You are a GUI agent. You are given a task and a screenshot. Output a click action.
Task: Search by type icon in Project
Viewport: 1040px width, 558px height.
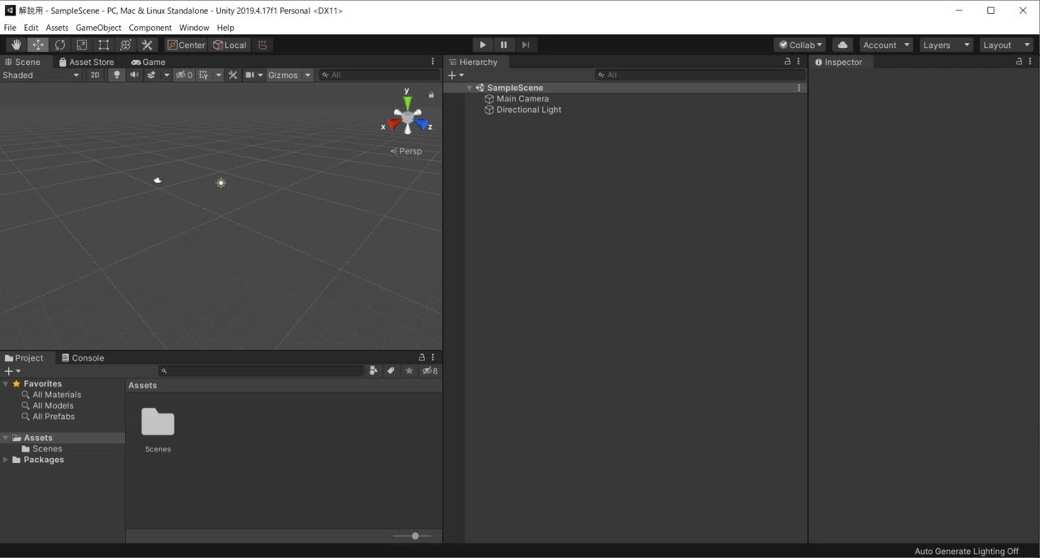[373, 370]
